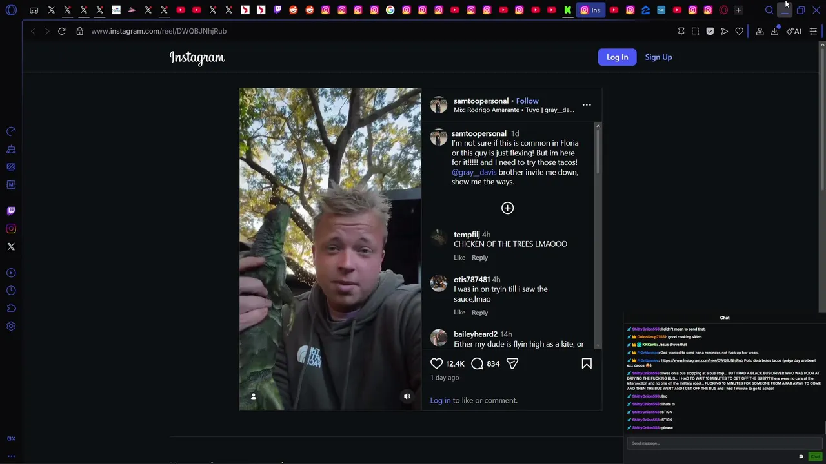Image resolution: width=826 pixels, height=464 pixels.
Task: Like otis787481's comment
Action: tap(459, 313)
